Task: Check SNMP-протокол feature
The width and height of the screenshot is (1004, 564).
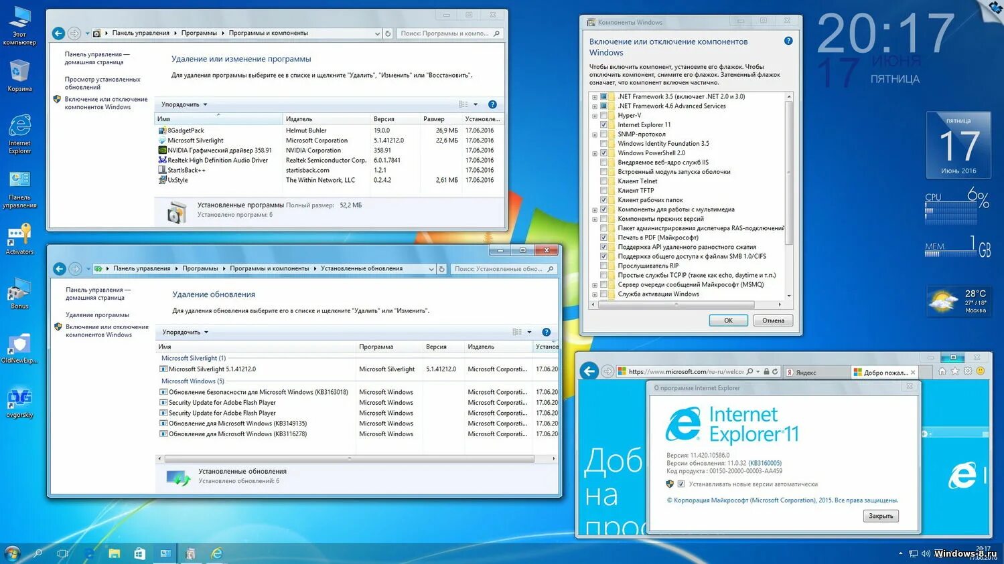Action: [x=603, y=134]
